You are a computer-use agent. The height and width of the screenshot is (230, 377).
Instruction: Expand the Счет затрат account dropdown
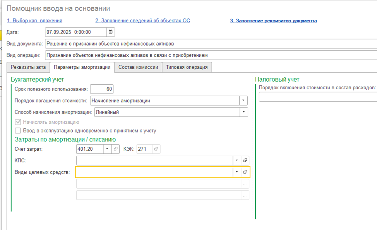click(107, 149)
